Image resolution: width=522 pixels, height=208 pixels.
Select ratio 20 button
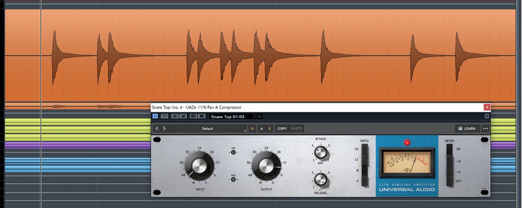pyautogui.click(x=365, y=149)
